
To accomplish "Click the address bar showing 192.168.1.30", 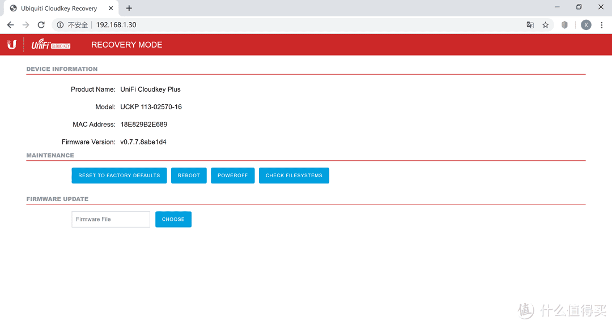I will point(283,25).
